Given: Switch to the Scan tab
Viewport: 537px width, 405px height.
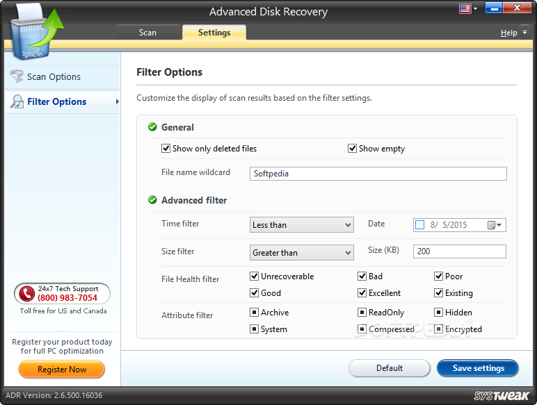Looking at the screenshot, I should [x=147, y=33].
